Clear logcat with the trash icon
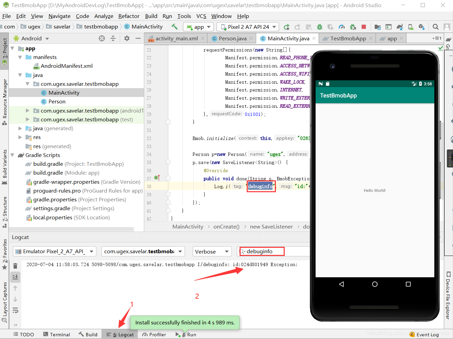The height and width of the screenshot is (339, 453). point(15,266)
